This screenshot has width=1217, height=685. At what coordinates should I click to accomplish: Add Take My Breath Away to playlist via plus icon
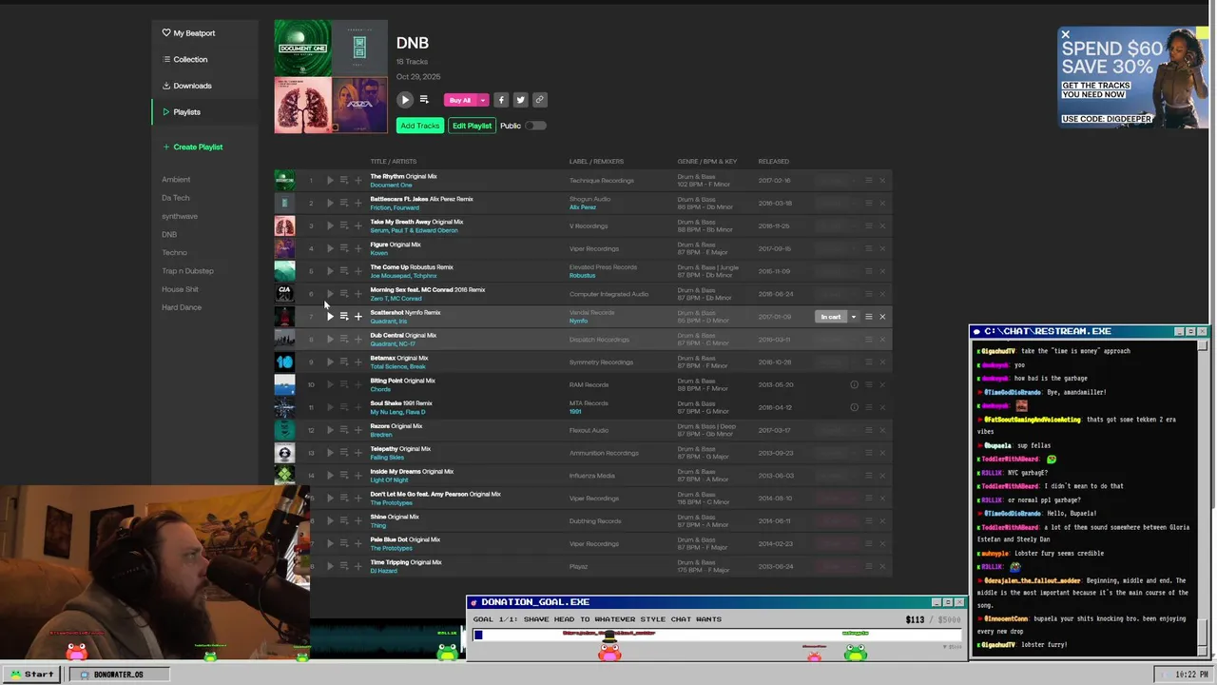point(358,225)
